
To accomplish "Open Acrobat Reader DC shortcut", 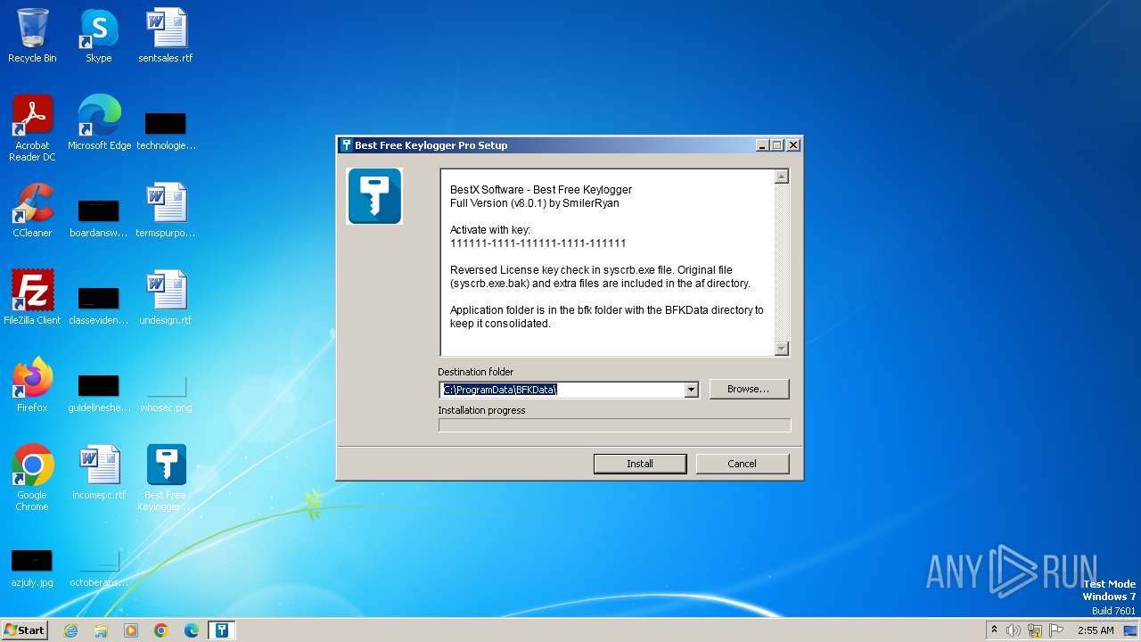I will pyautogui.click(x=32, y=128).
